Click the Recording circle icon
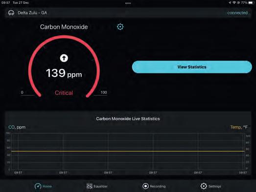The height and width of the screenshot is (192, 256). (x=145, y=186)
